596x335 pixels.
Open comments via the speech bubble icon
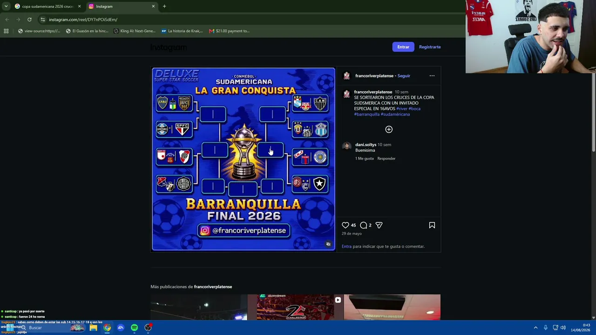click(364, 225)
